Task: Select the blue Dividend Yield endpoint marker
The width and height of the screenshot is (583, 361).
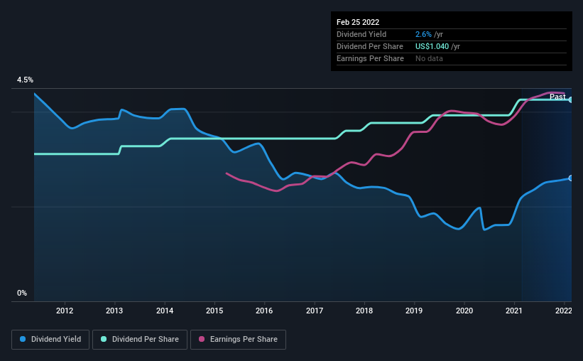Action: [x=570, y=178]
